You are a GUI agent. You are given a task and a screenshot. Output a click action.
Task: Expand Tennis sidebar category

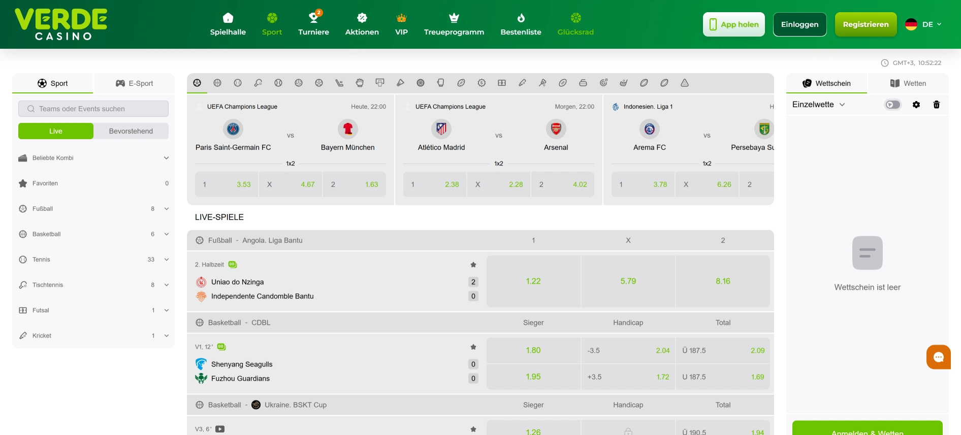pyautogui.click(x=93, y=259)
